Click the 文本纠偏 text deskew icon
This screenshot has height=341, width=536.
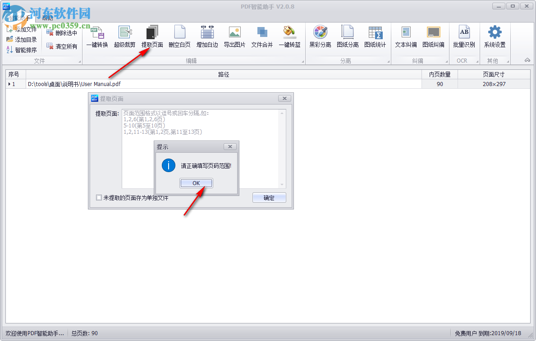pos(406,37)
